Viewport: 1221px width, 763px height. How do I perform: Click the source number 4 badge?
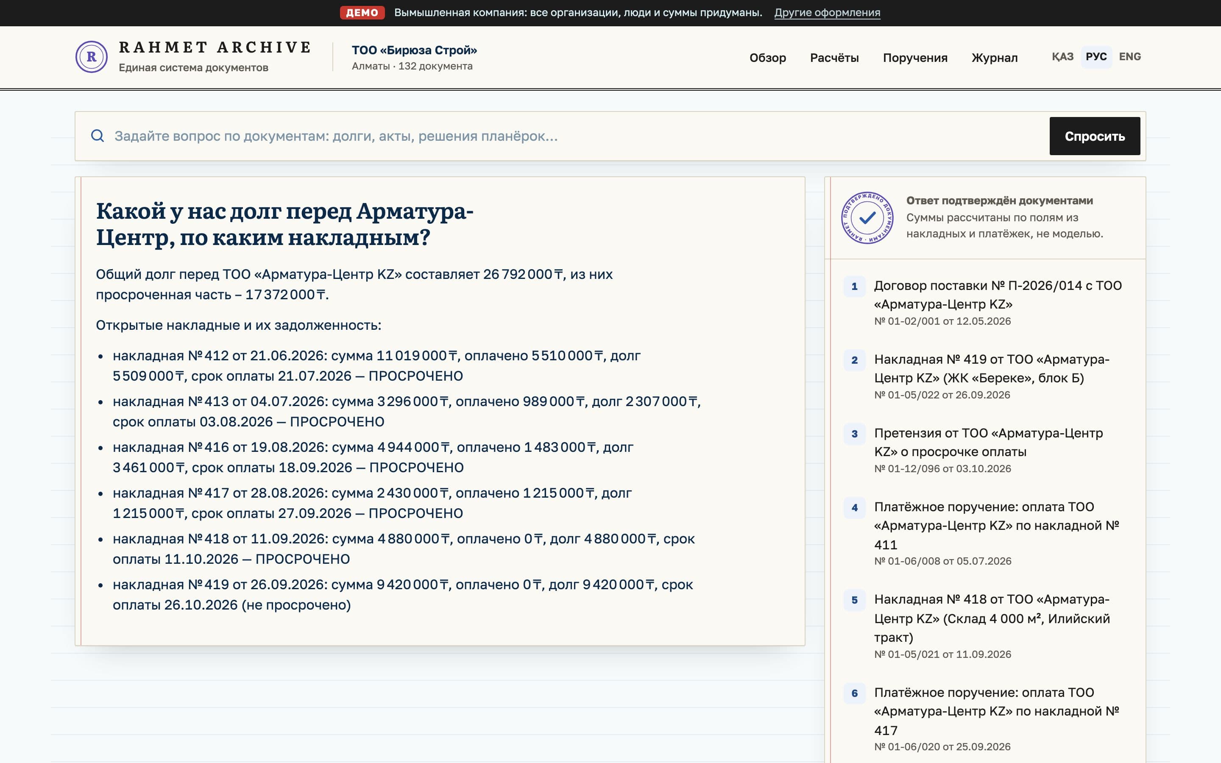854,507
